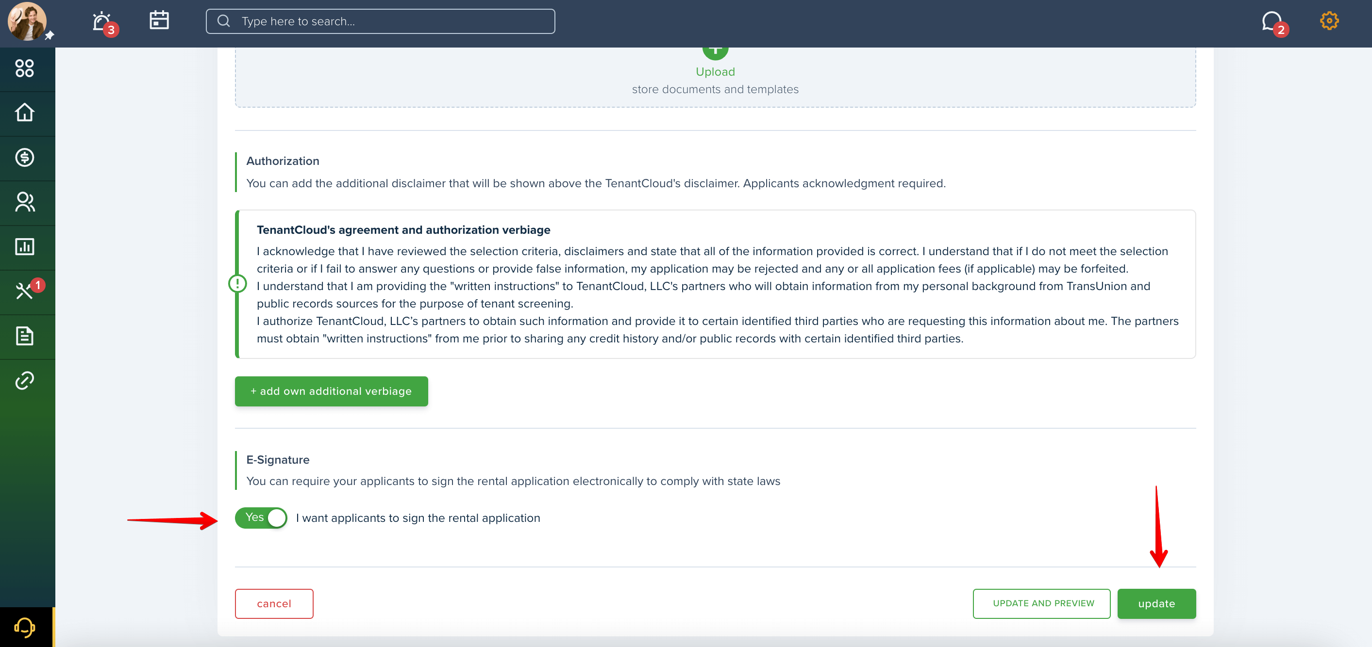Click the user profile avatar
The image size is (1372, 647).
27,21
